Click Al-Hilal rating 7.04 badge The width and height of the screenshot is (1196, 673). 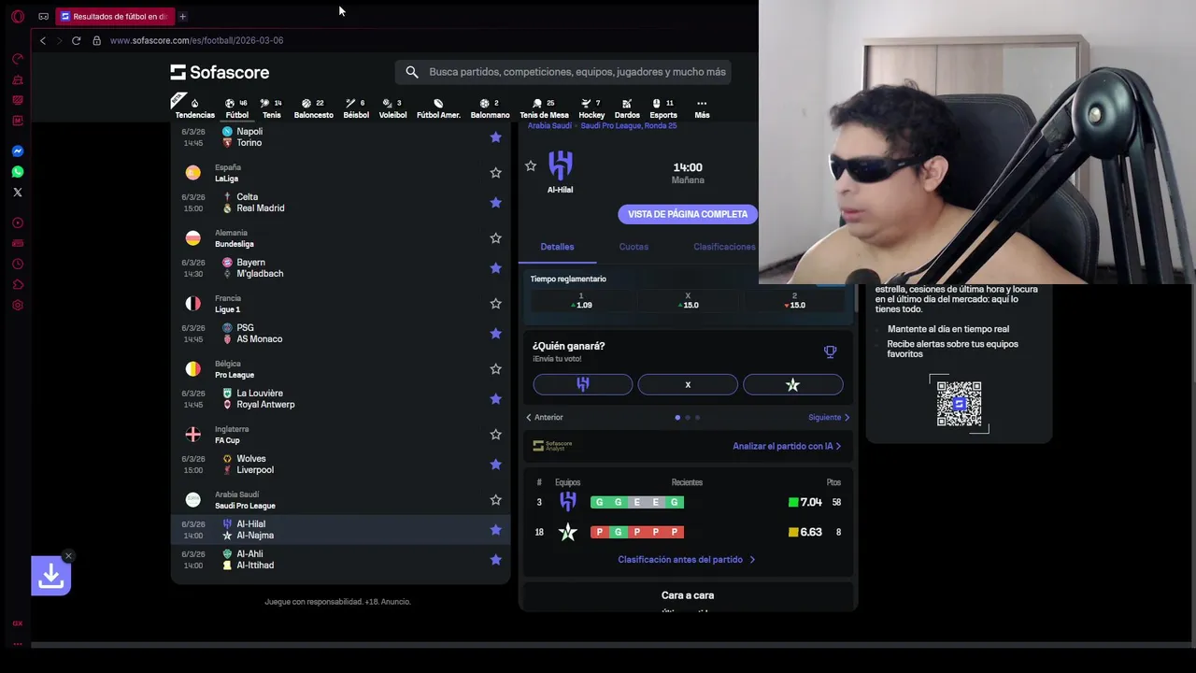click(x=805, y=502)
